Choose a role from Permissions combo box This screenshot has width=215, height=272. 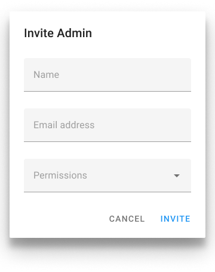pyautogui.click(x=107, y=176)
